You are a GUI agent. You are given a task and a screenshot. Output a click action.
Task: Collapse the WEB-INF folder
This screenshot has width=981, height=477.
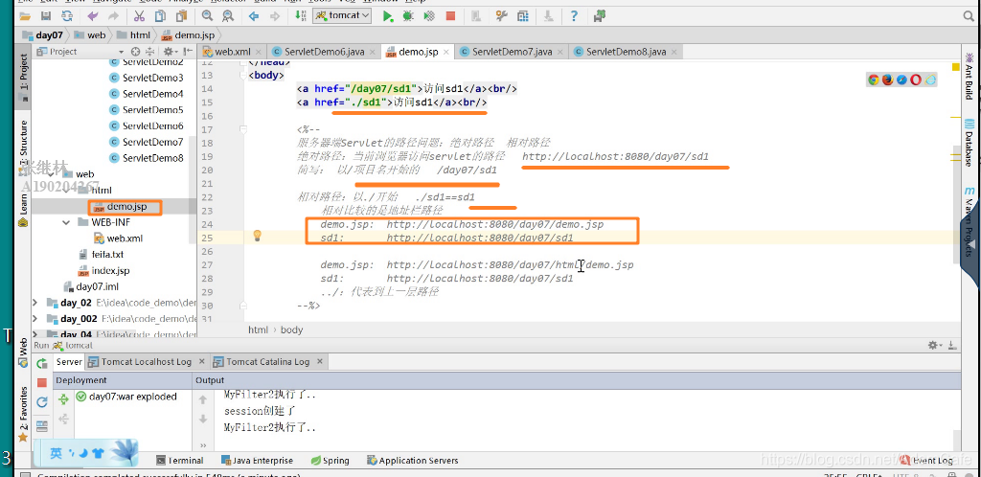[x=66, y=222]
